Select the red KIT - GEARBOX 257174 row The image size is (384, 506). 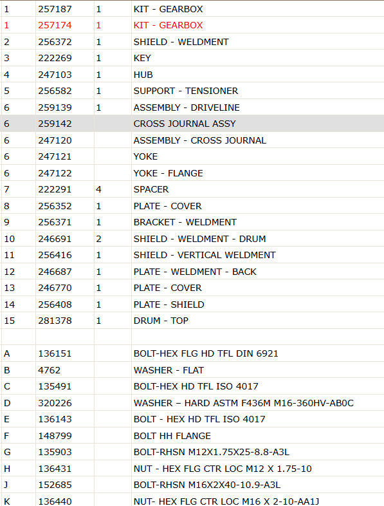tap(192, 25)
